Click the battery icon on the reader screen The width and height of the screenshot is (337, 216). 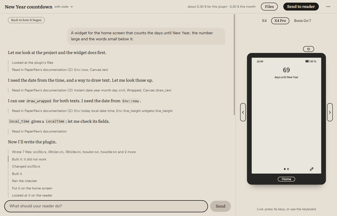pyautogui.click(x=307, y=61)
